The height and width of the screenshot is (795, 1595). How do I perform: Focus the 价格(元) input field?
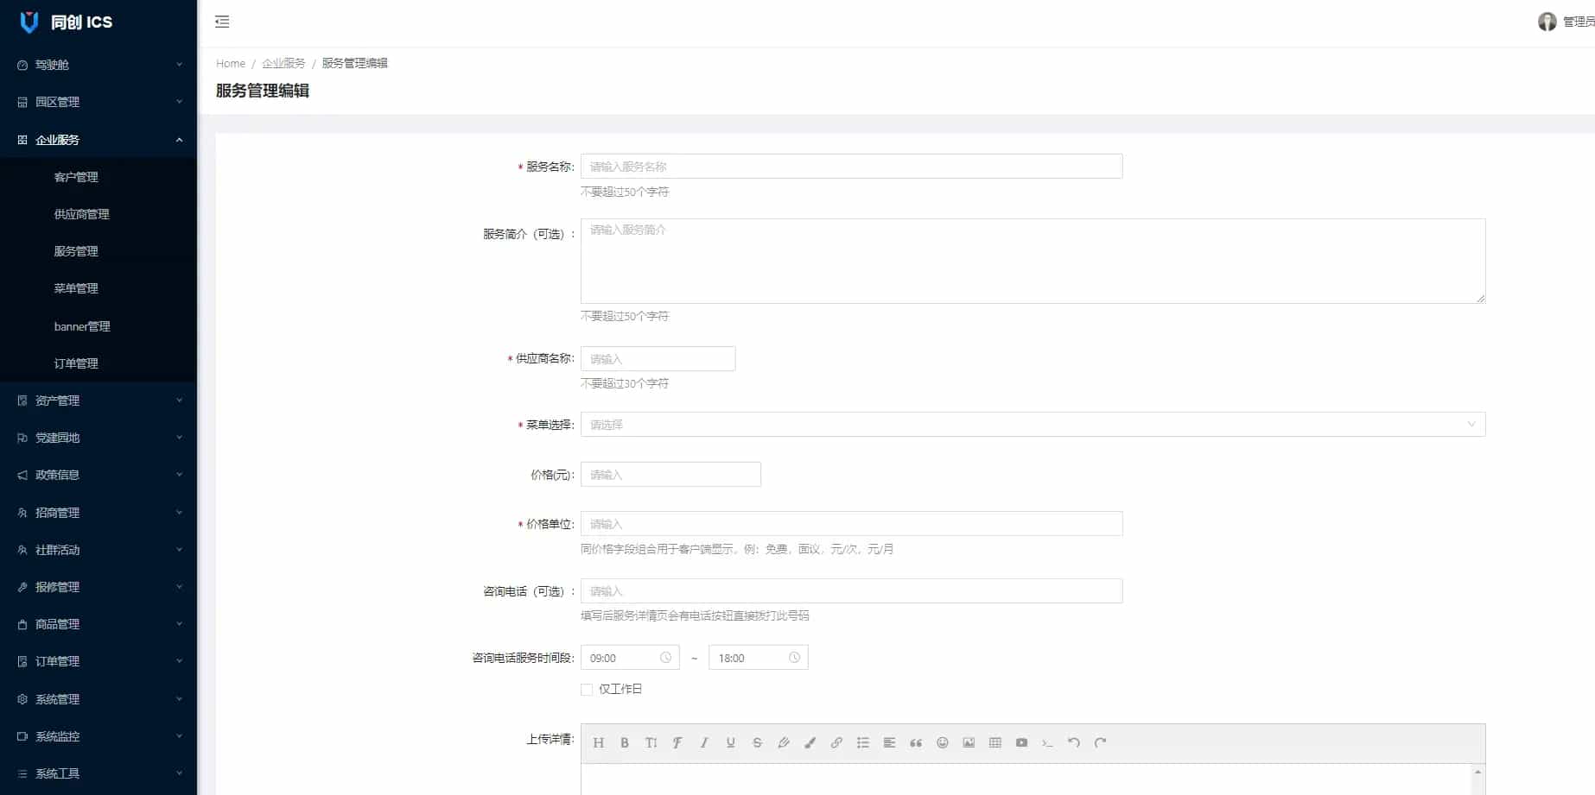coord(670,475)
